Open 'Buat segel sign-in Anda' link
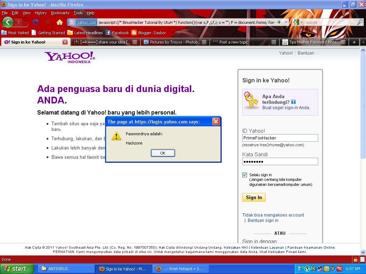This screenshot has width=366, height=274. (286, 108)
